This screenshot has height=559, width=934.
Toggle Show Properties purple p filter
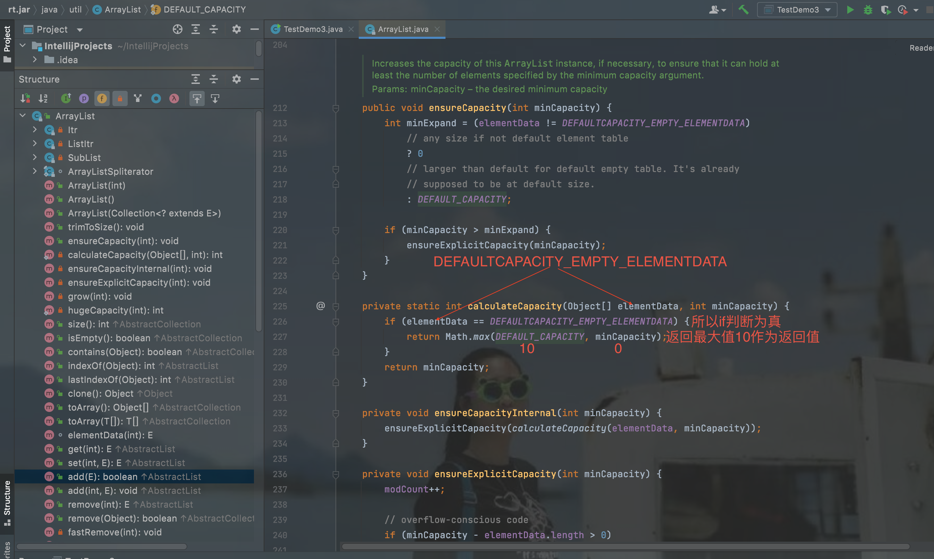tap(84, 99)
